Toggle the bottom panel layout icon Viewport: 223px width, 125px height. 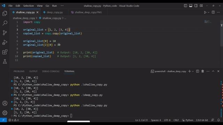[x=191, y=6]
